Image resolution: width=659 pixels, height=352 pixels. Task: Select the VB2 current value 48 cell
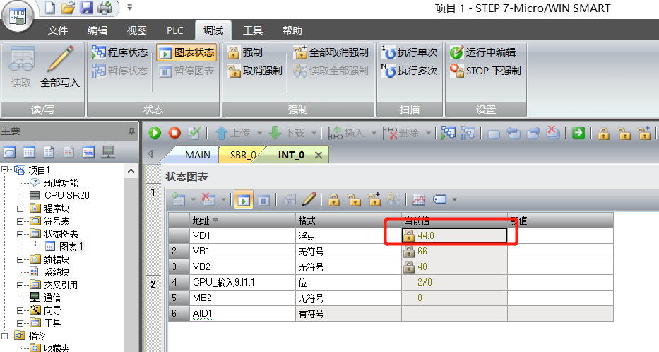point(454,266)
